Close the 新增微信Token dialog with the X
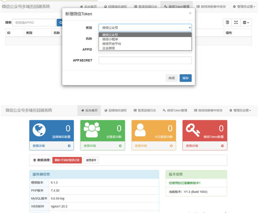The height and width of the screenshot is (213, 263). [190, 13]
